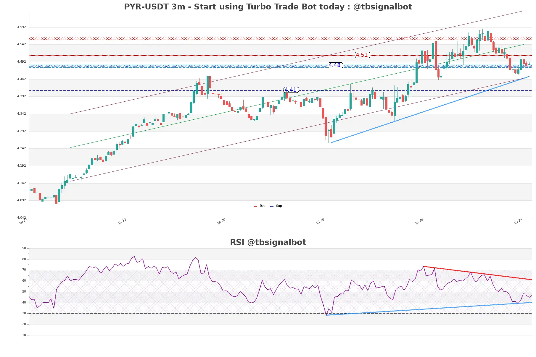536x357 pixels.
Task: Click the blue Sup legend swatch
Action: tap(272, 206)
